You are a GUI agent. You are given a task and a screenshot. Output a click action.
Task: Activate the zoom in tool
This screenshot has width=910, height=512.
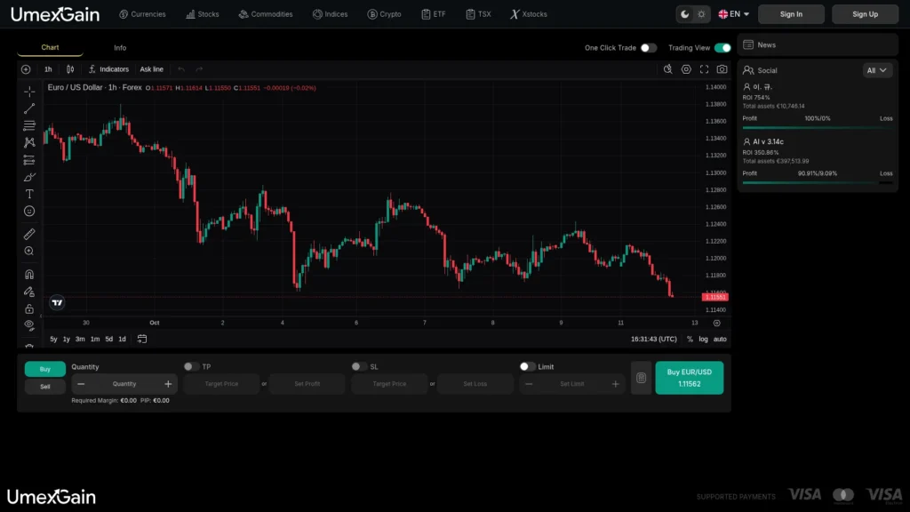pos(29,251)
